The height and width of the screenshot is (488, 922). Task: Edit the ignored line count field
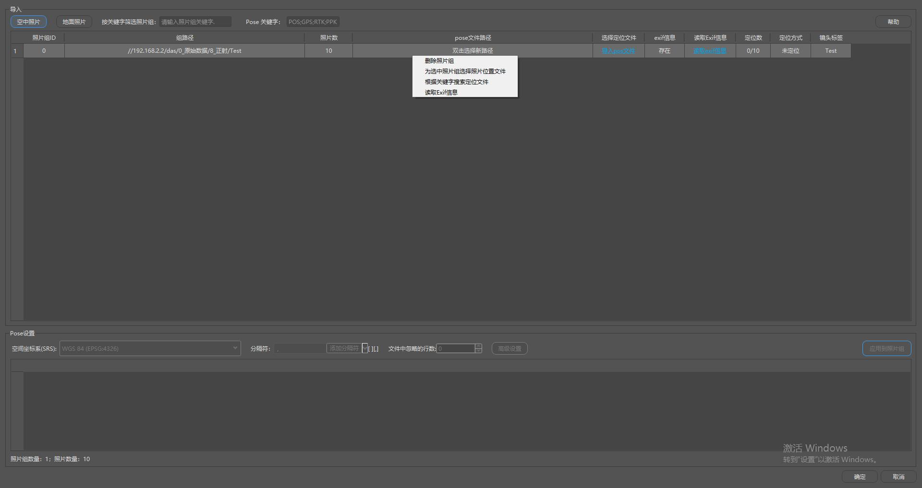(x=456, y=348)
